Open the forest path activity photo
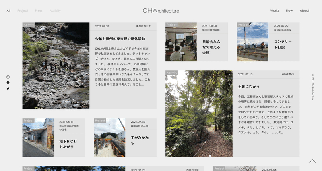Screen dimensions: 322x171 (199, 114)
